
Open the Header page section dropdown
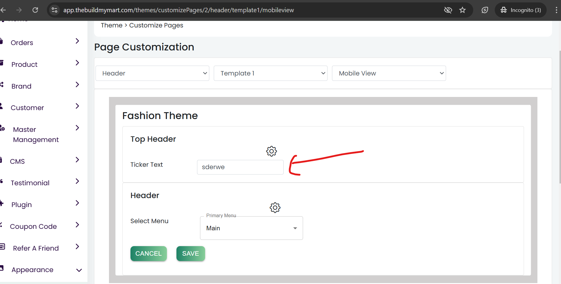point(152,73)
